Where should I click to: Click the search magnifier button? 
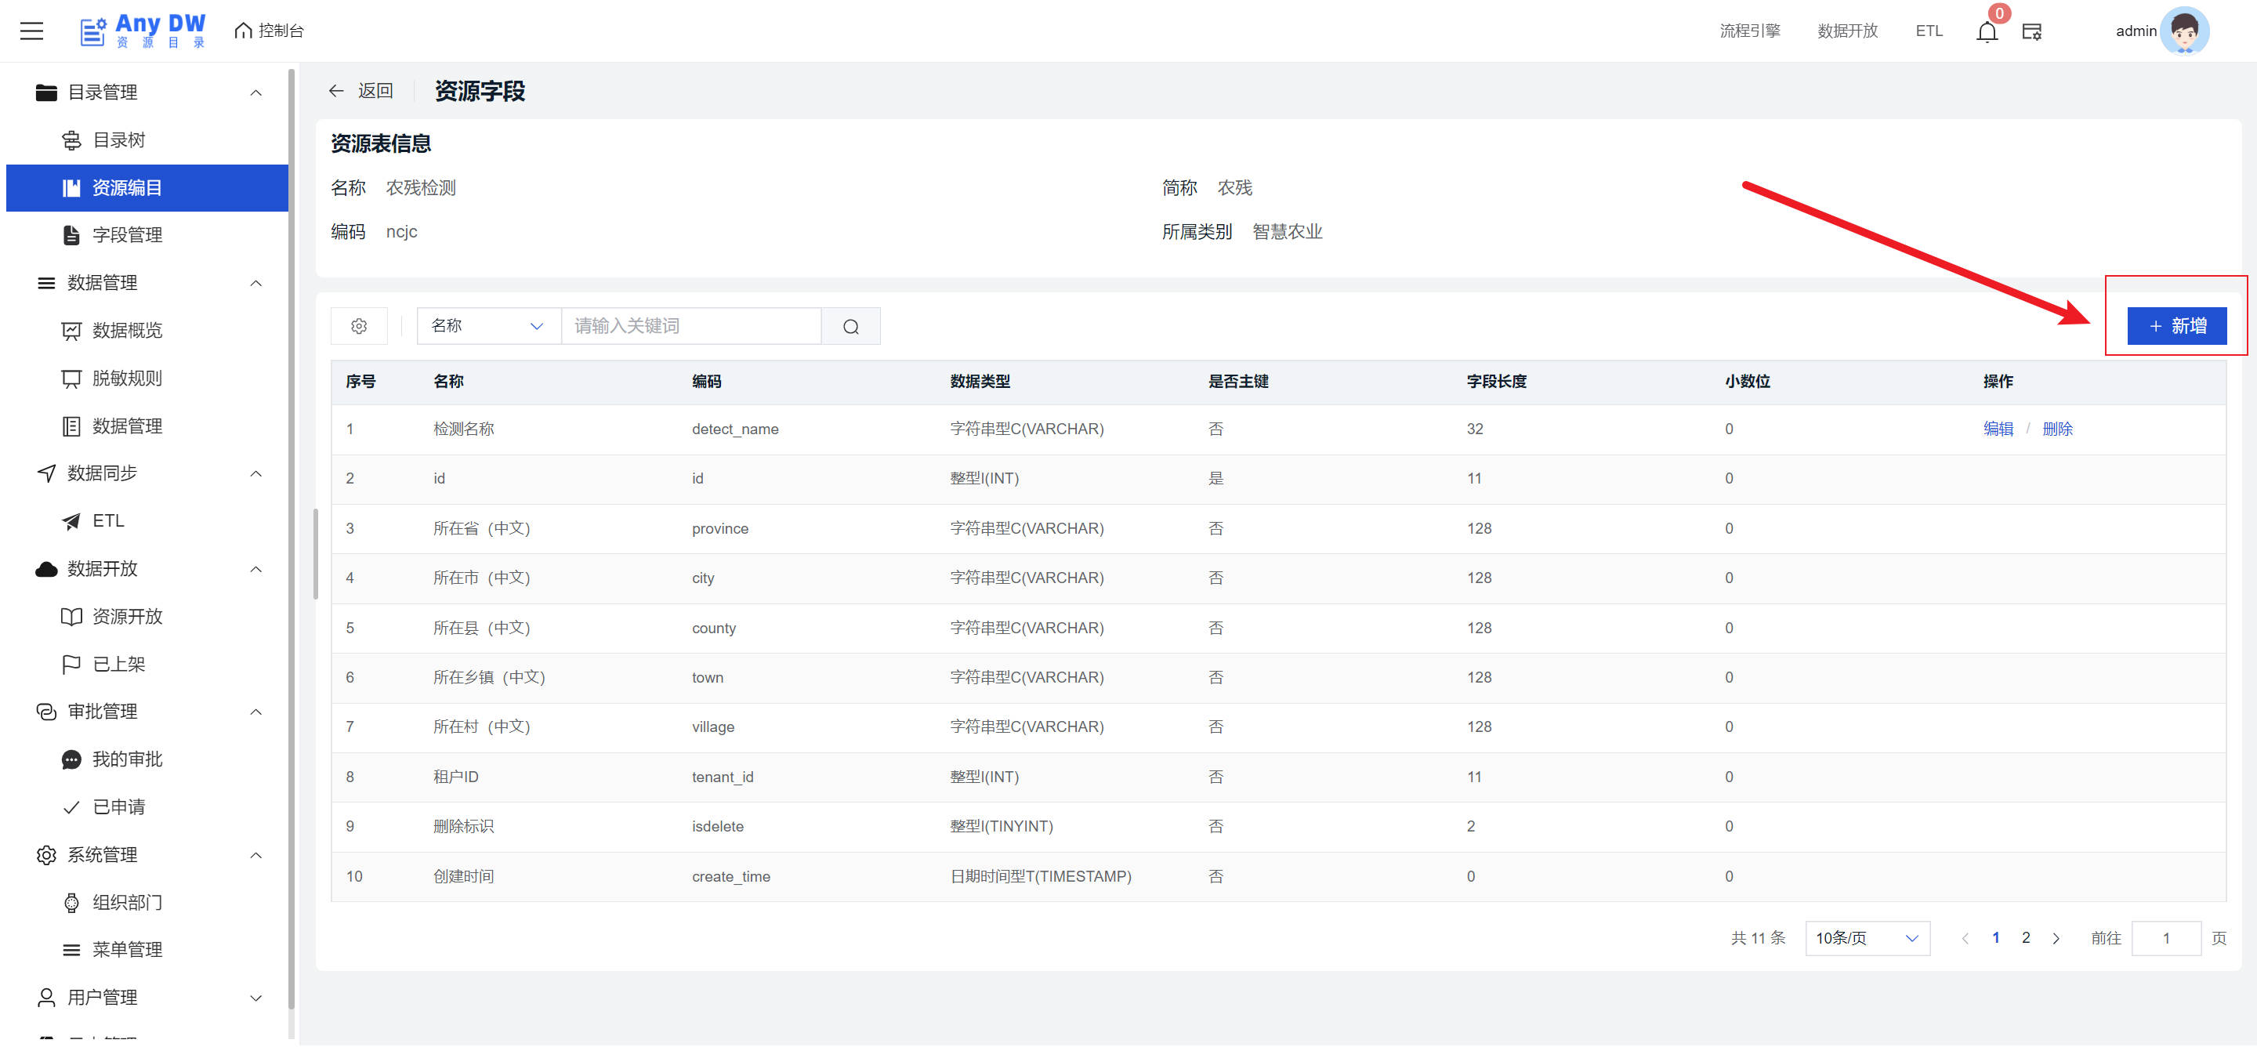pos(850,326)
